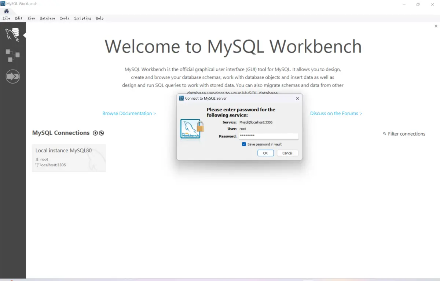Add a new MySQL connection (plus icon)
This screenshot has height=281, width=440.
click(x=95, y=133)
